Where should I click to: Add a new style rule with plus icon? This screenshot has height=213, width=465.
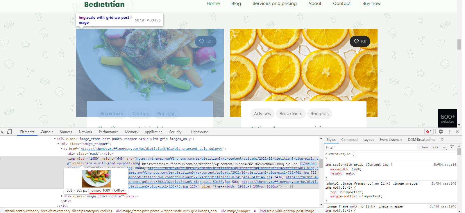pyautogui.click(x=444, y=147)
